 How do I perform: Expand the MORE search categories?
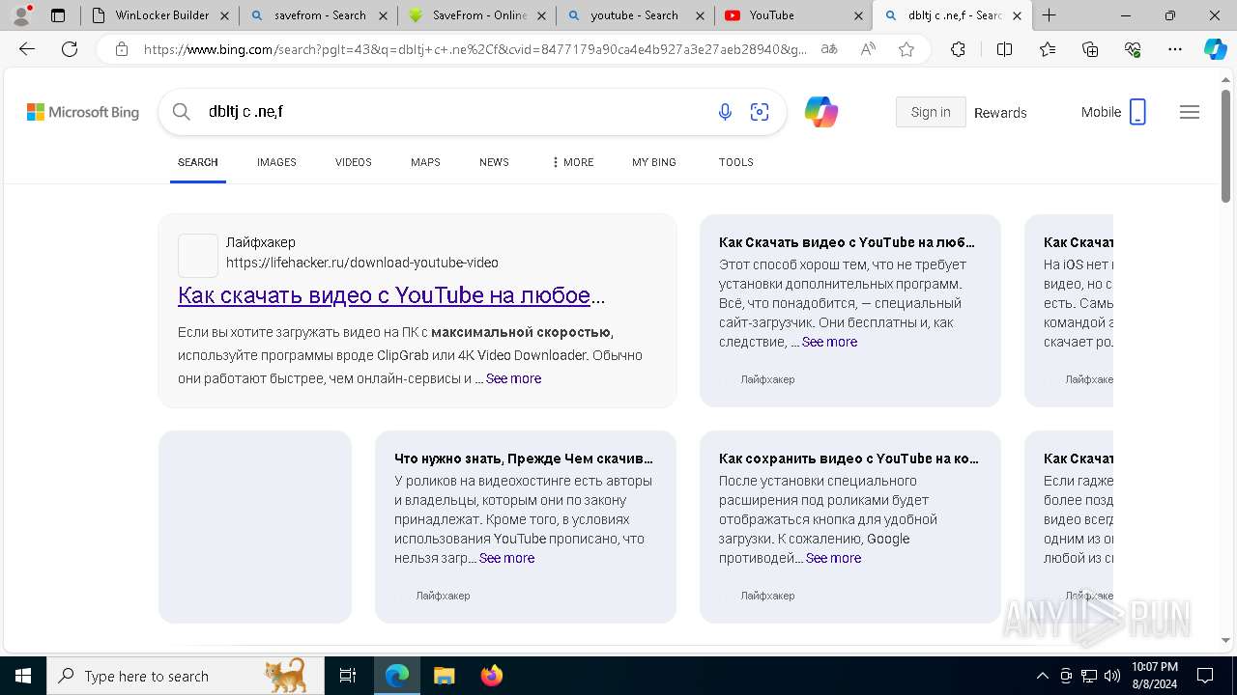tap(572, 162)
